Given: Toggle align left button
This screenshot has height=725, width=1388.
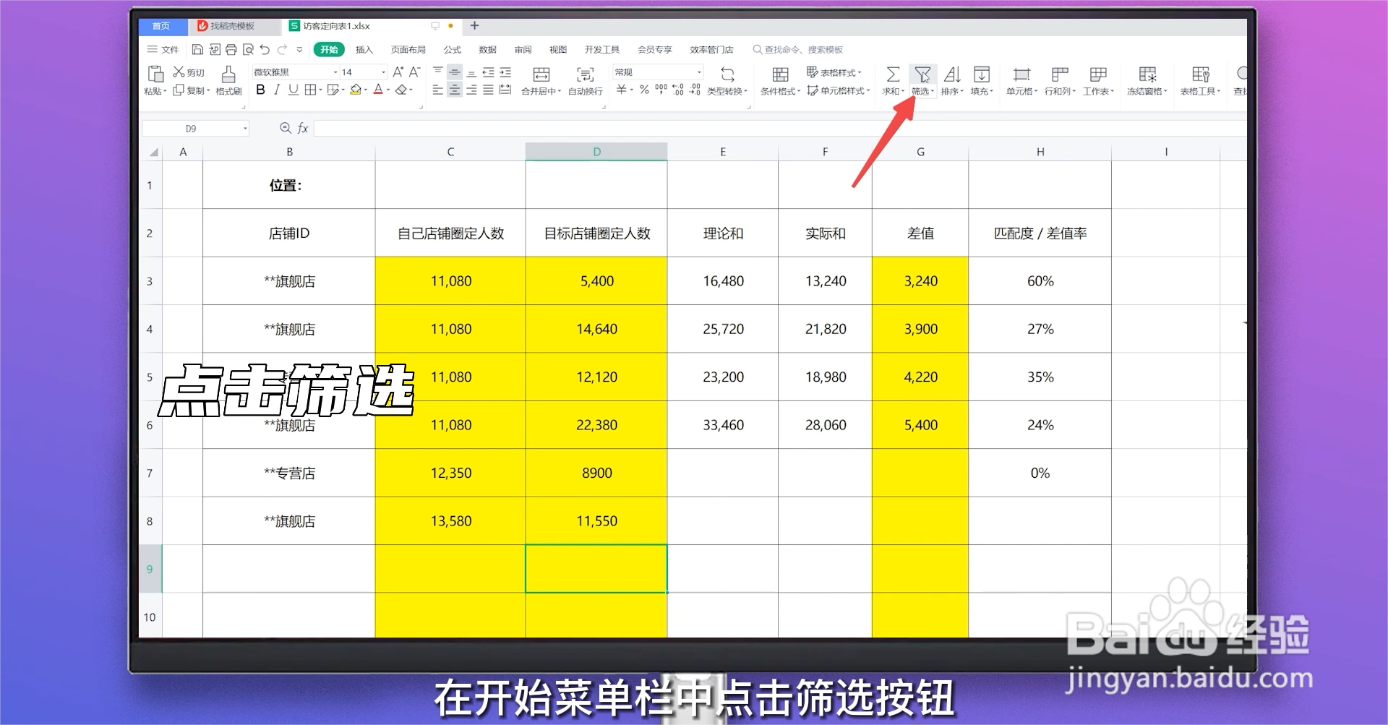Looking at the screenshot, I should [x=437, y=90].
